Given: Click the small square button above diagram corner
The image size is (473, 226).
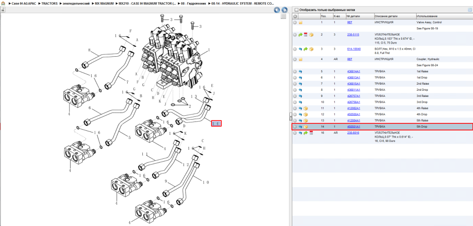Looking at the screenshot, I should coord(283,17).
